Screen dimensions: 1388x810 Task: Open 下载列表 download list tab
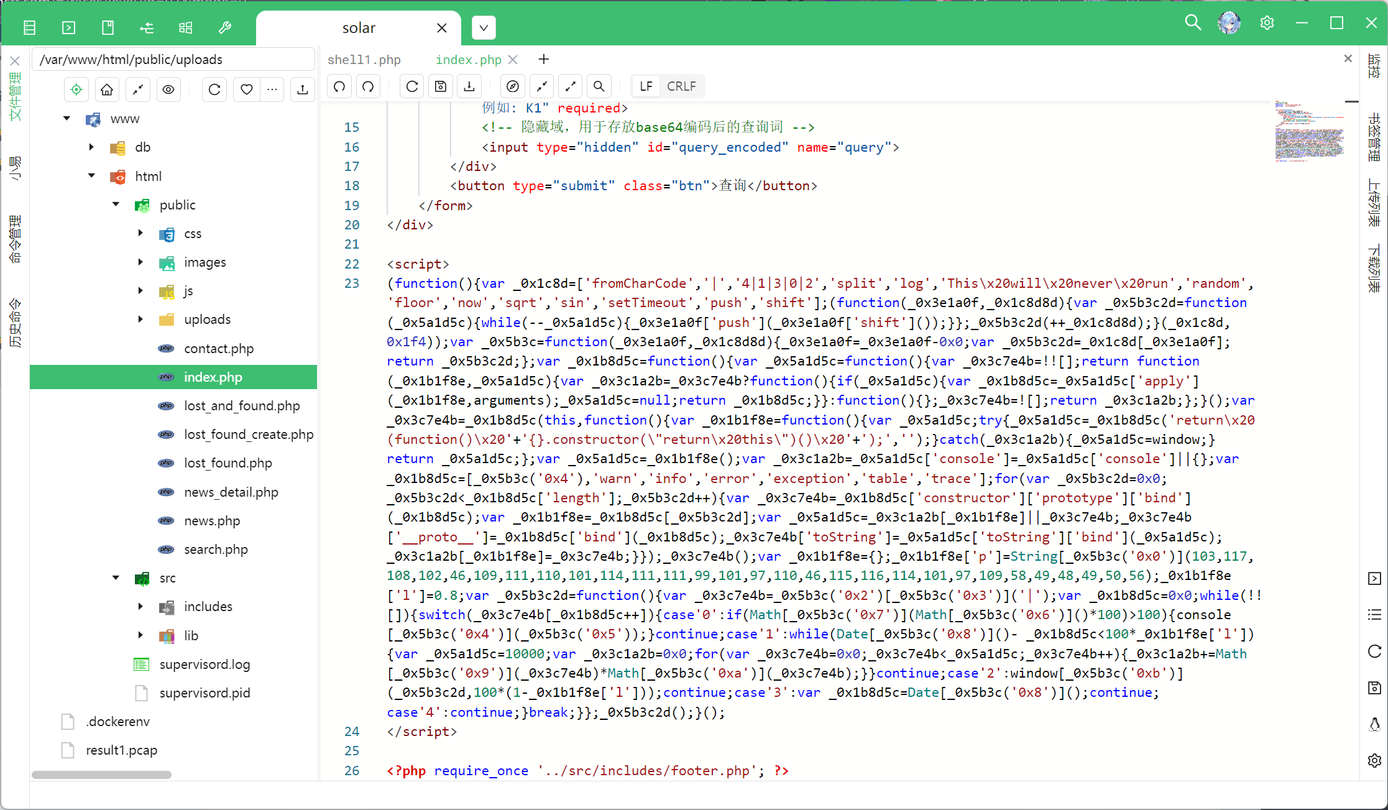click(x=1374, y=269)
